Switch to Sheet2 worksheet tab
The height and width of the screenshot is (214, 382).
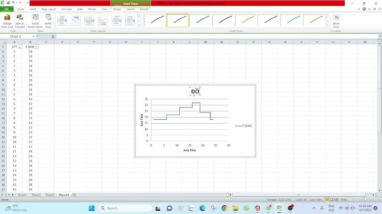(x=36, y=195)
